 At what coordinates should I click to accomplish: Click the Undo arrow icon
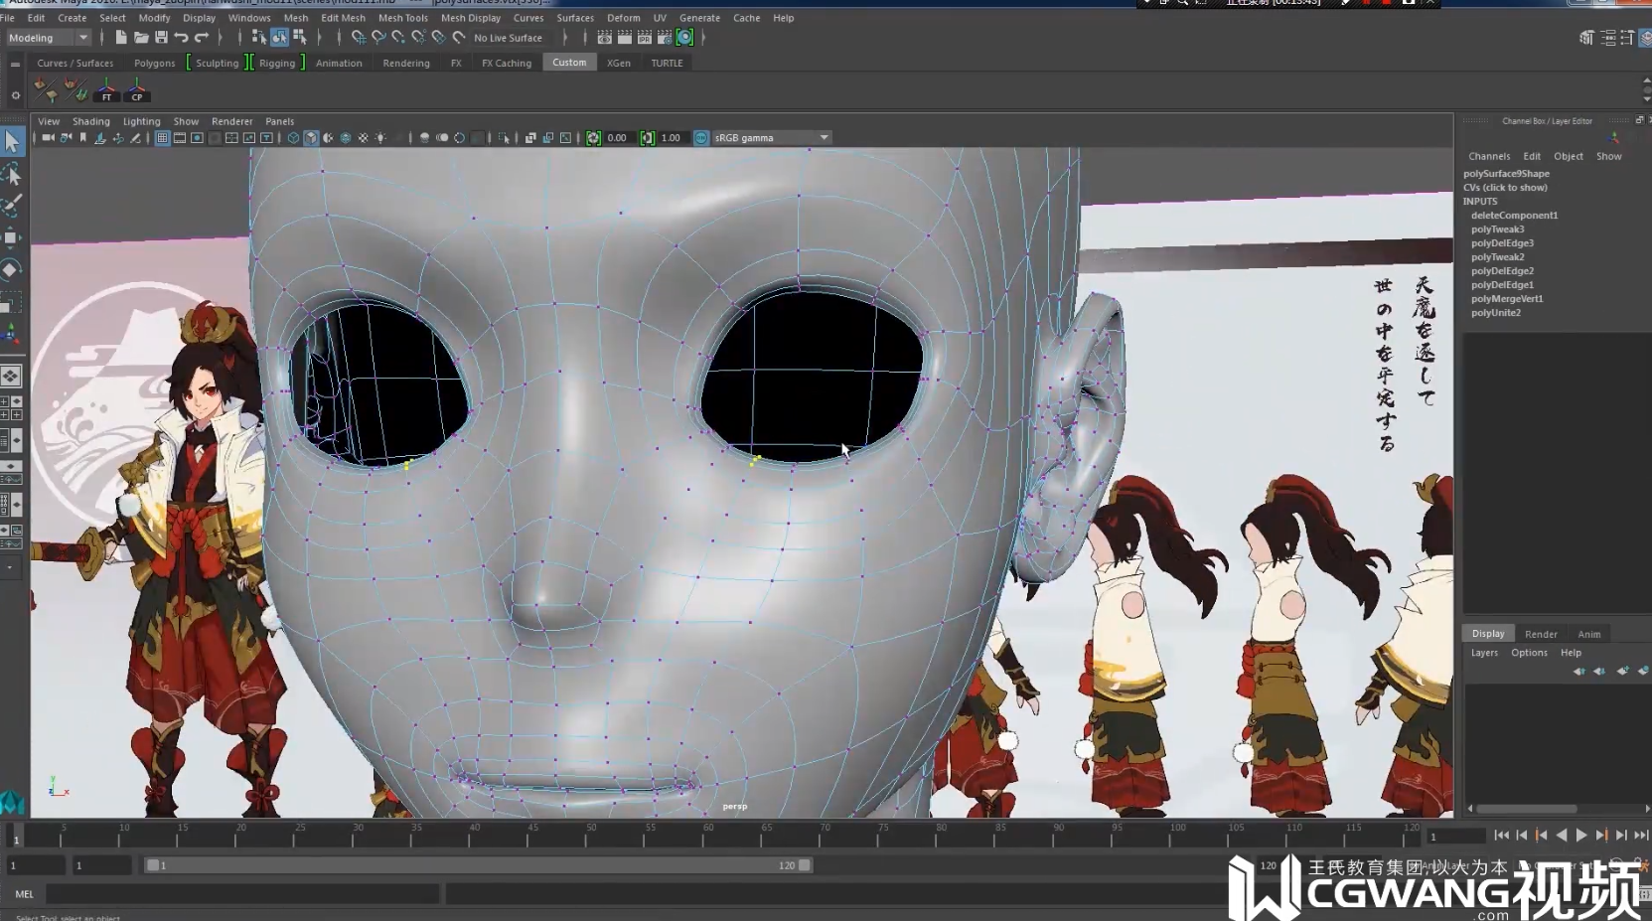point(181,38)
